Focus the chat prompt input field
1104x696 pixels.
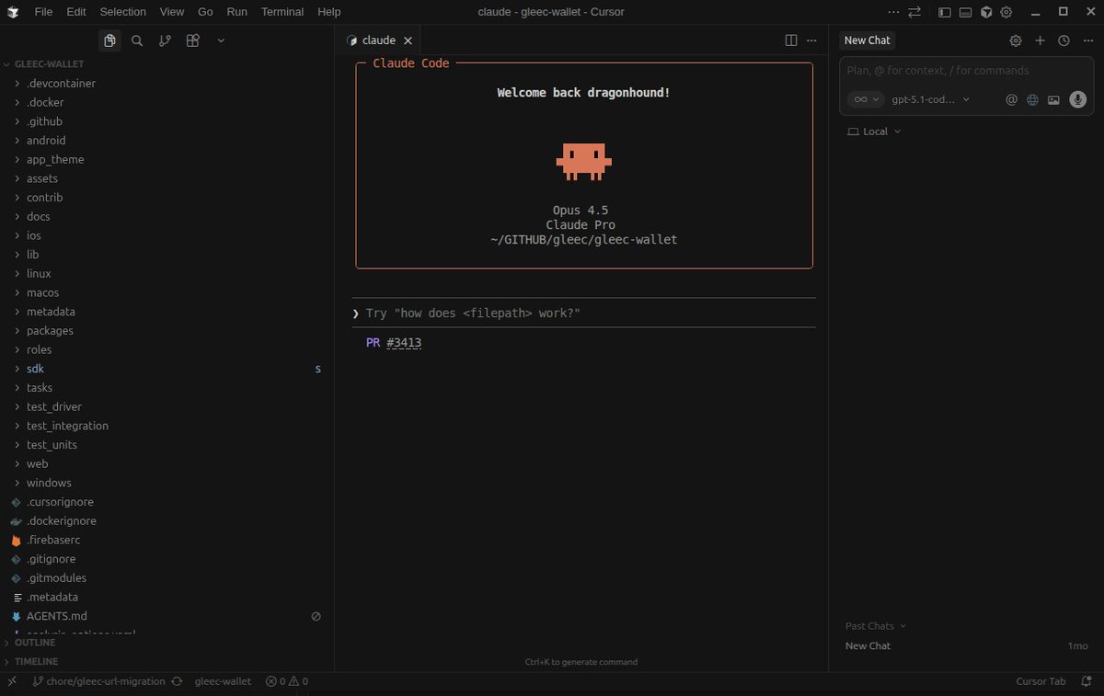tap(966, 71)
